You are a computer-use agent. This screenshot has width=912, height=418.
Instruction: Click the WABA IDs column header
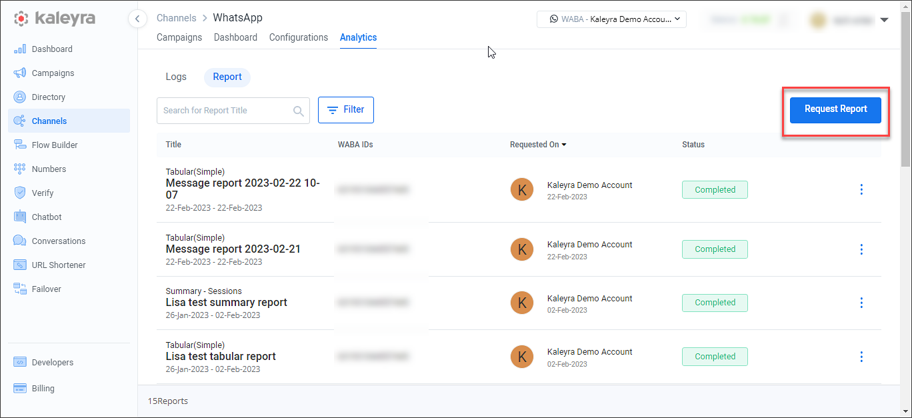pyautogui.click(x=355, y=145)
